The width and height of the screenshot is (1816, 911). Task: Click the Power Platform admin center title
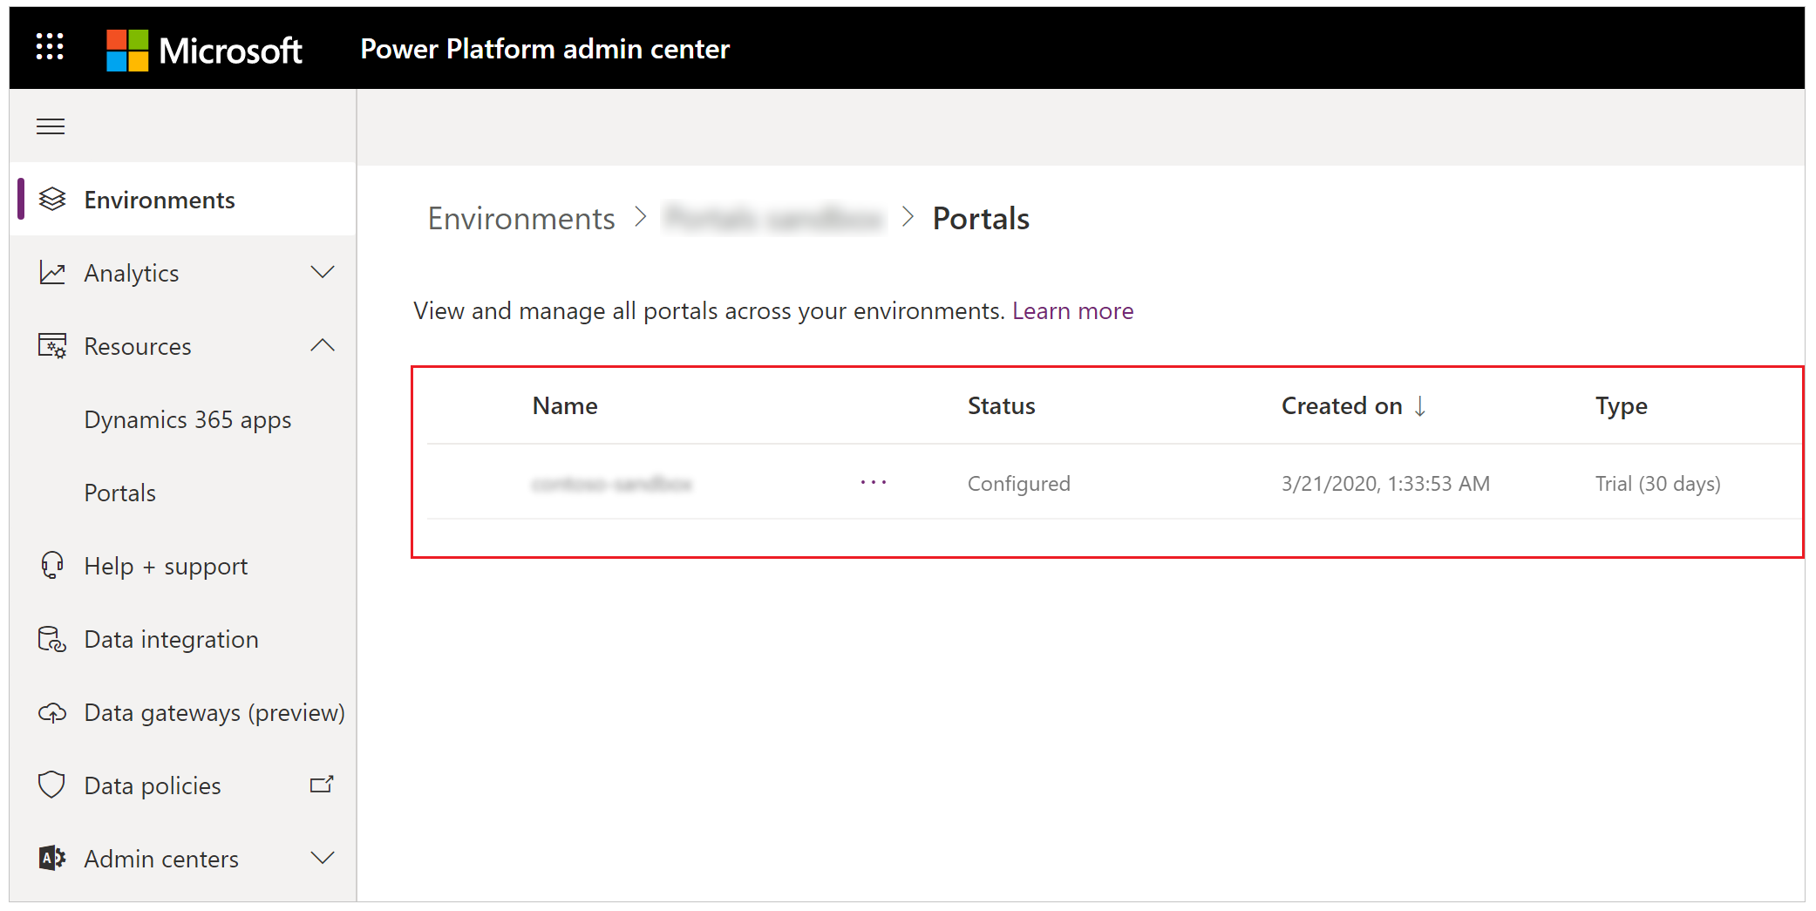tap(545, 49)
